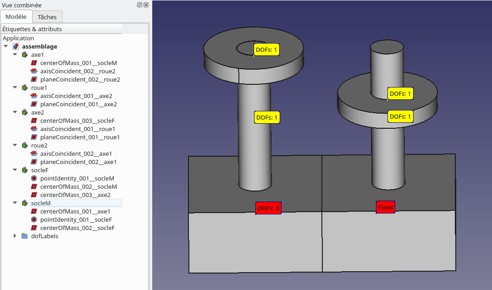Click the planeCoincident_001__roue1 constraint icon
This screenshot has width=492, height=290.
tap(34, 137)
